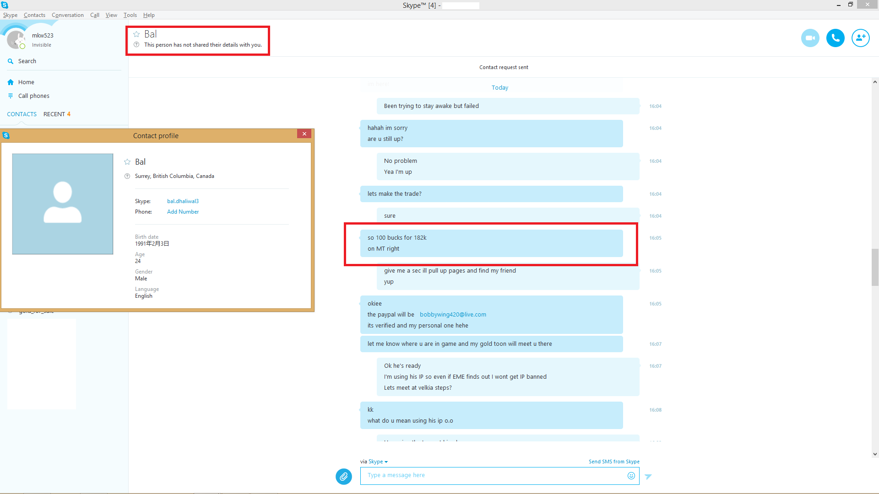
Task: Minimize the Skype window
Action: 839,5
